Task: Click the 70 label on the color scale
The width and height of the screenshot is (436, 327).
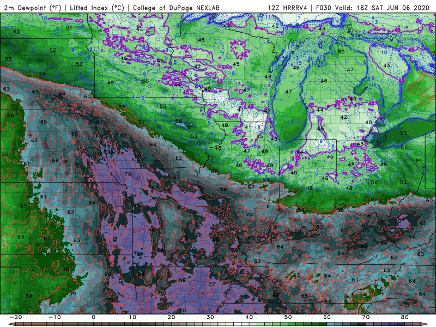Action: pyautogui.click(x=366, y=317)
